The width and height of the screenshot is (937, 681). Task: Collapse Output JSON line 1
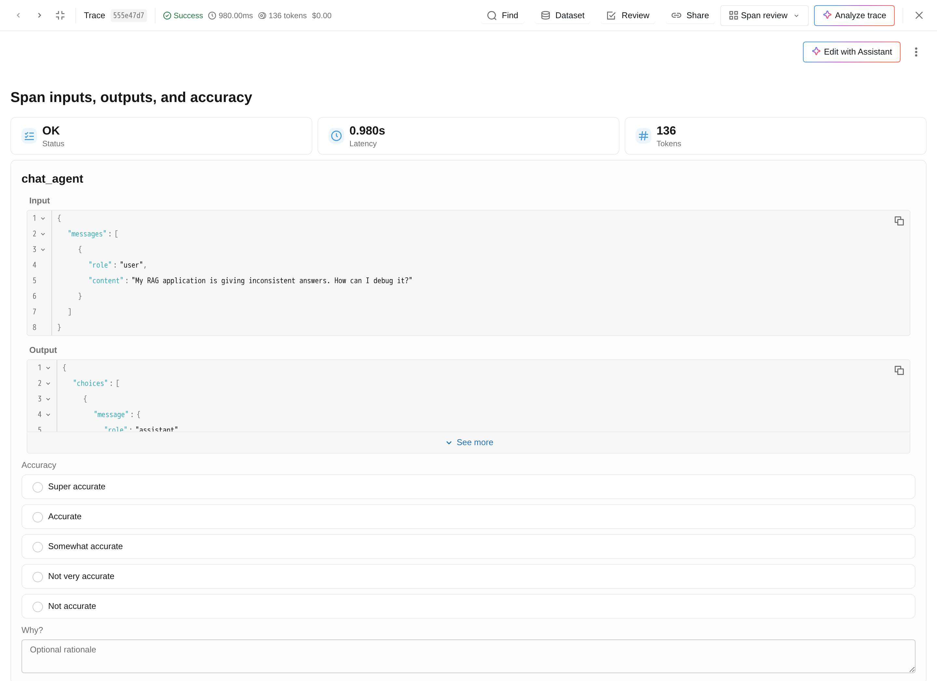48,367
